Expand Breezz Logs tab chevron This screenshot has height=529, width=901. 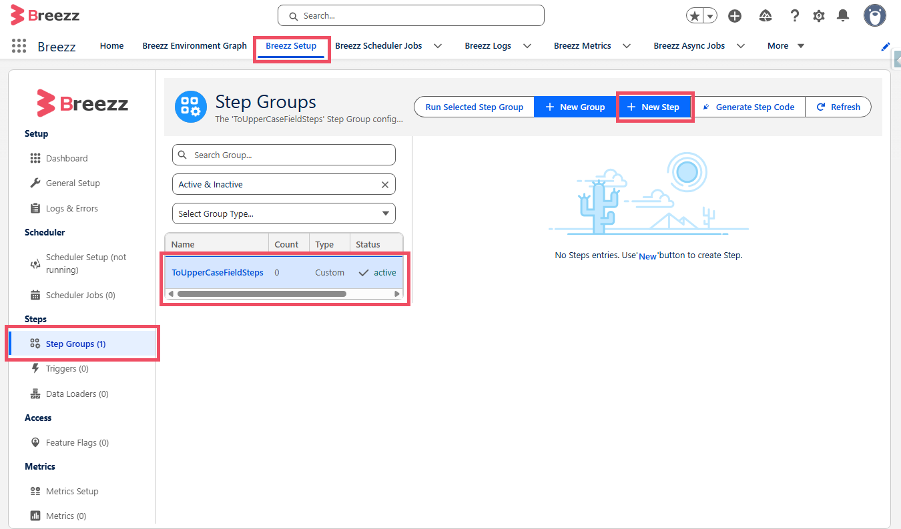pyautogui.click(x=527, y=46)
